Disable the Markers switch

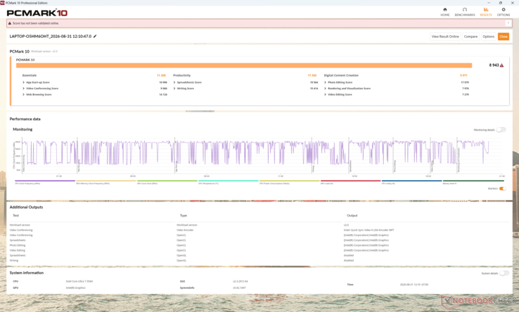[502, 188]
